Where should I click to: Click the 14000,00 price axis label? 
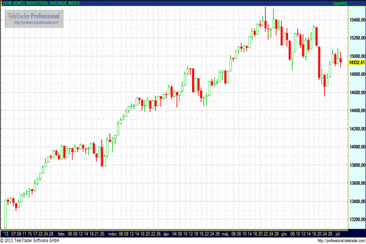(x=356, y=147)
